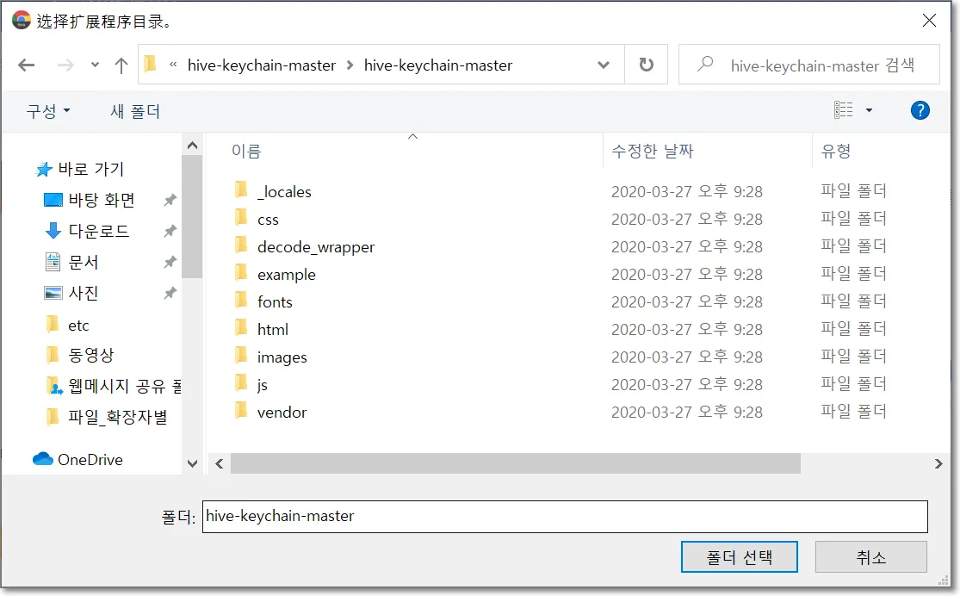Select the _locales folder
This screenshot has height=596, width=960.
pos(284,192)
